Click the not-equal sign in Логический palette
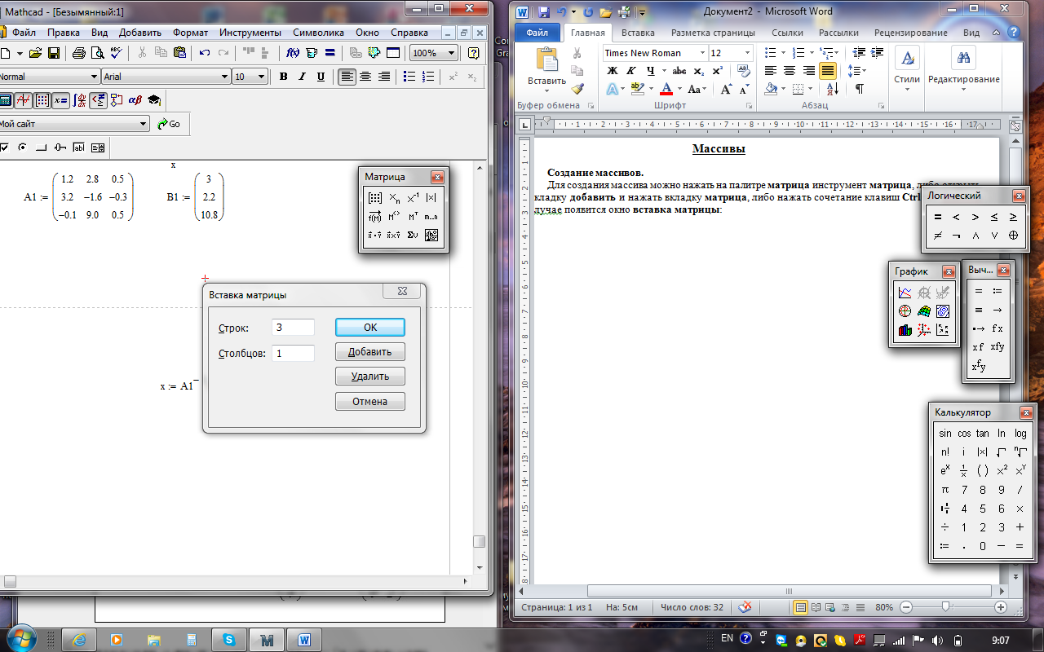Image resolution: width=1044 pixels, height=652 pixels. pyautogui.click(x=938, y=236)
